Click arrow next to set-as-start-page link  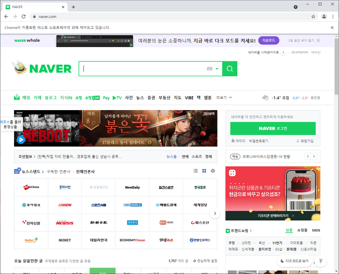(x=283, y=53)
